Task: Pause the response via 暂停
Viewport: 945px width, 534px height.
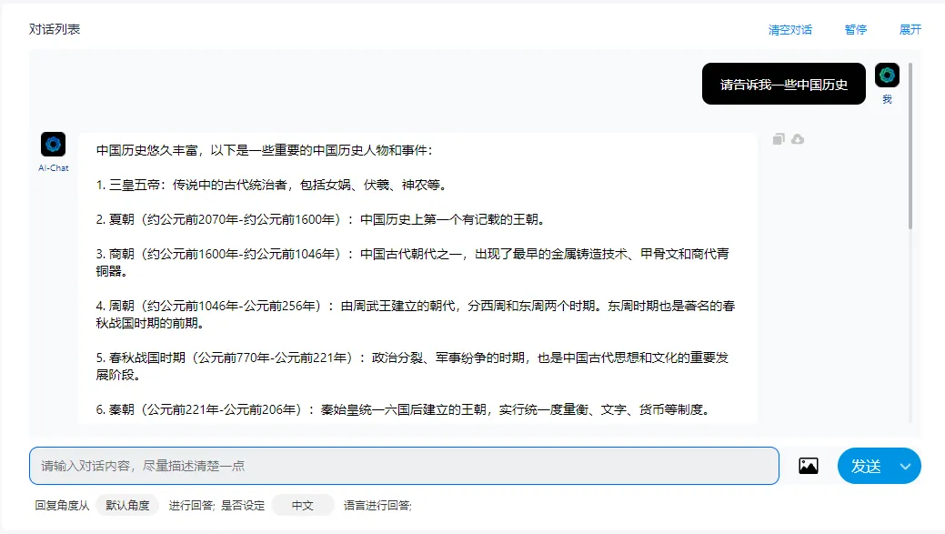Action: tap(855, 29)
